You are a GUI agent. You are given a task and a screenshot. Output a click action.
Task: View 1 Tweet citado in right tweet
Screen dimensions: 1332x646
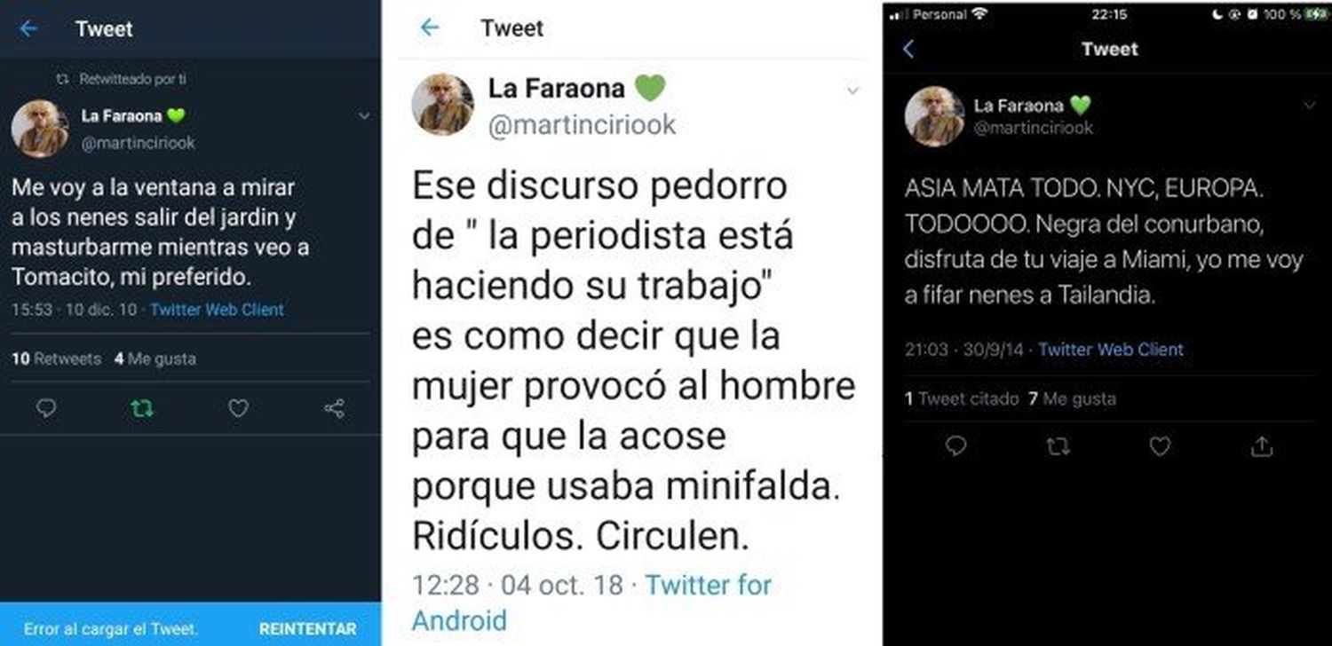962,398
